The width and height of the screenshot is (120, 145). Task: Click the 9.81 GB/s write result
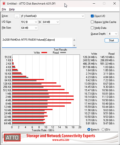tap(91, 124)
